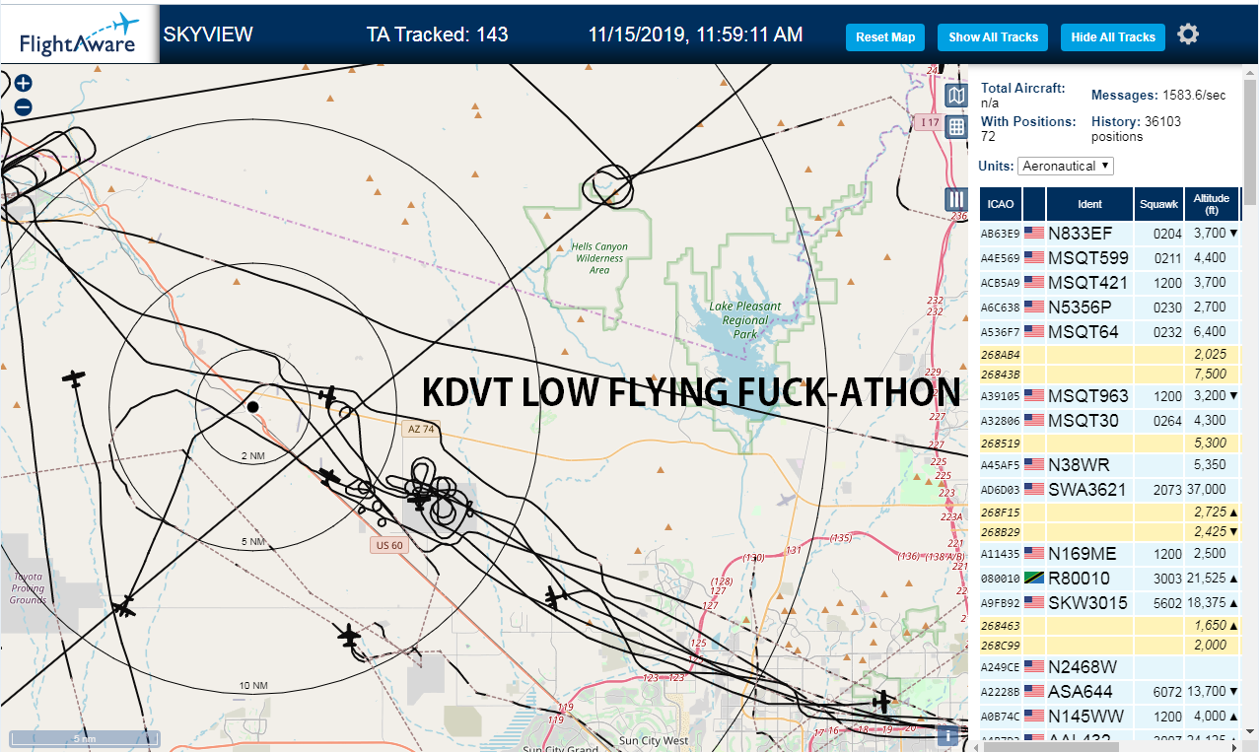Viewport: 1259px width, 752px height.
Task: Click Hide All Tracks
Action: pyautogui.click(x=1113, y=37)
